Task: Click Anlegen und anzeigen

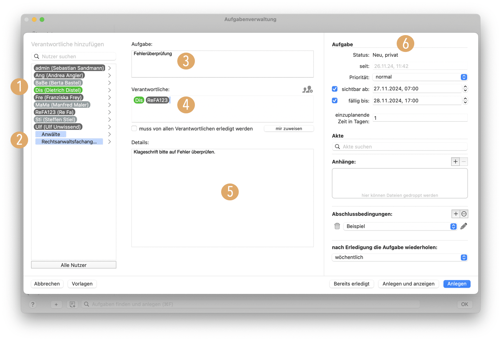Action: (x=408, y=284)
